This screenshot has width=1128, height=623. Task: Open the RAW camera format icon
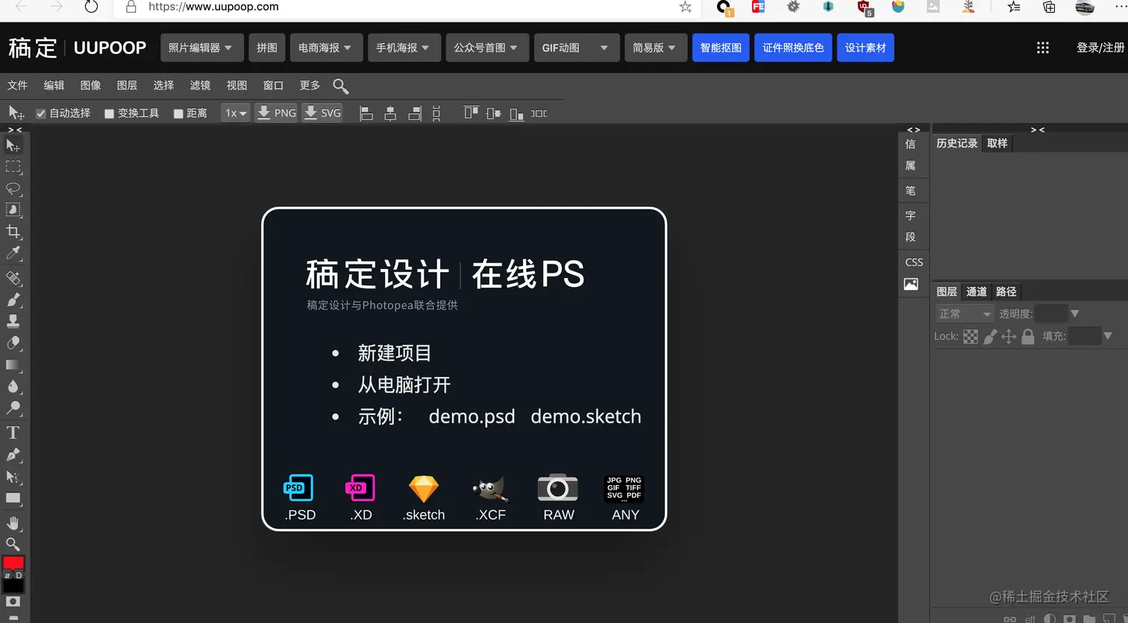tap(558, 488)
